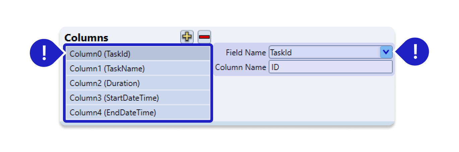Open the Field Name combo box showing TaskId
Screen dimensions: 459x152
tap(324, 52)
